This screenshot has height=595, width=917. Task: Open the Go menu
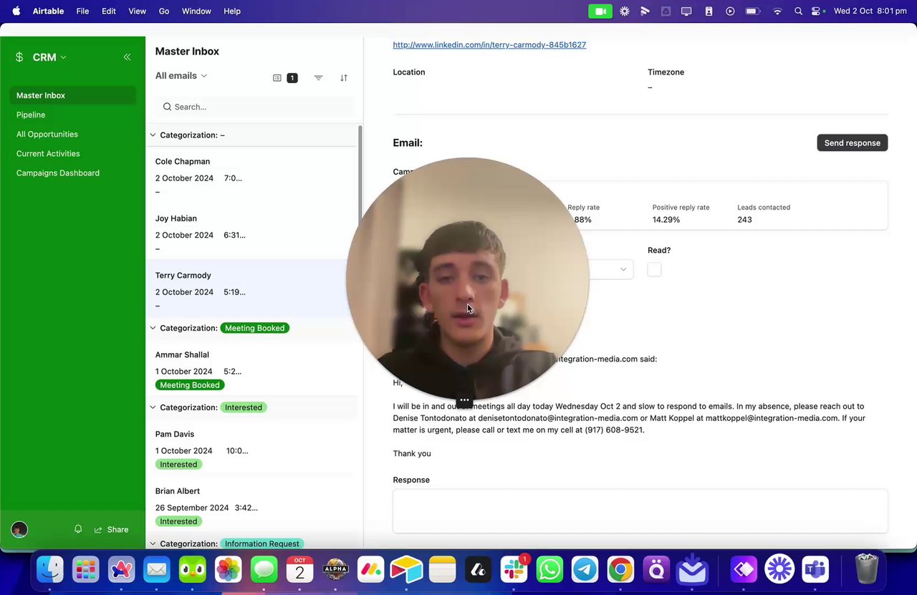pos(164,11)
